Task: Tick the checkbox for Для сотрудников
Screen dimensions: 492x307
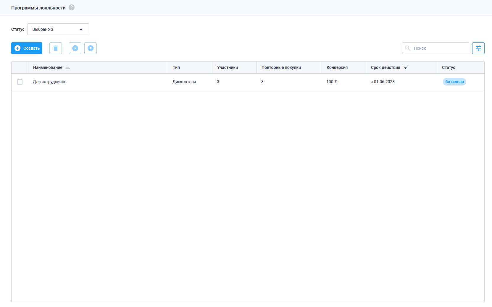Action: click(20, 82)
